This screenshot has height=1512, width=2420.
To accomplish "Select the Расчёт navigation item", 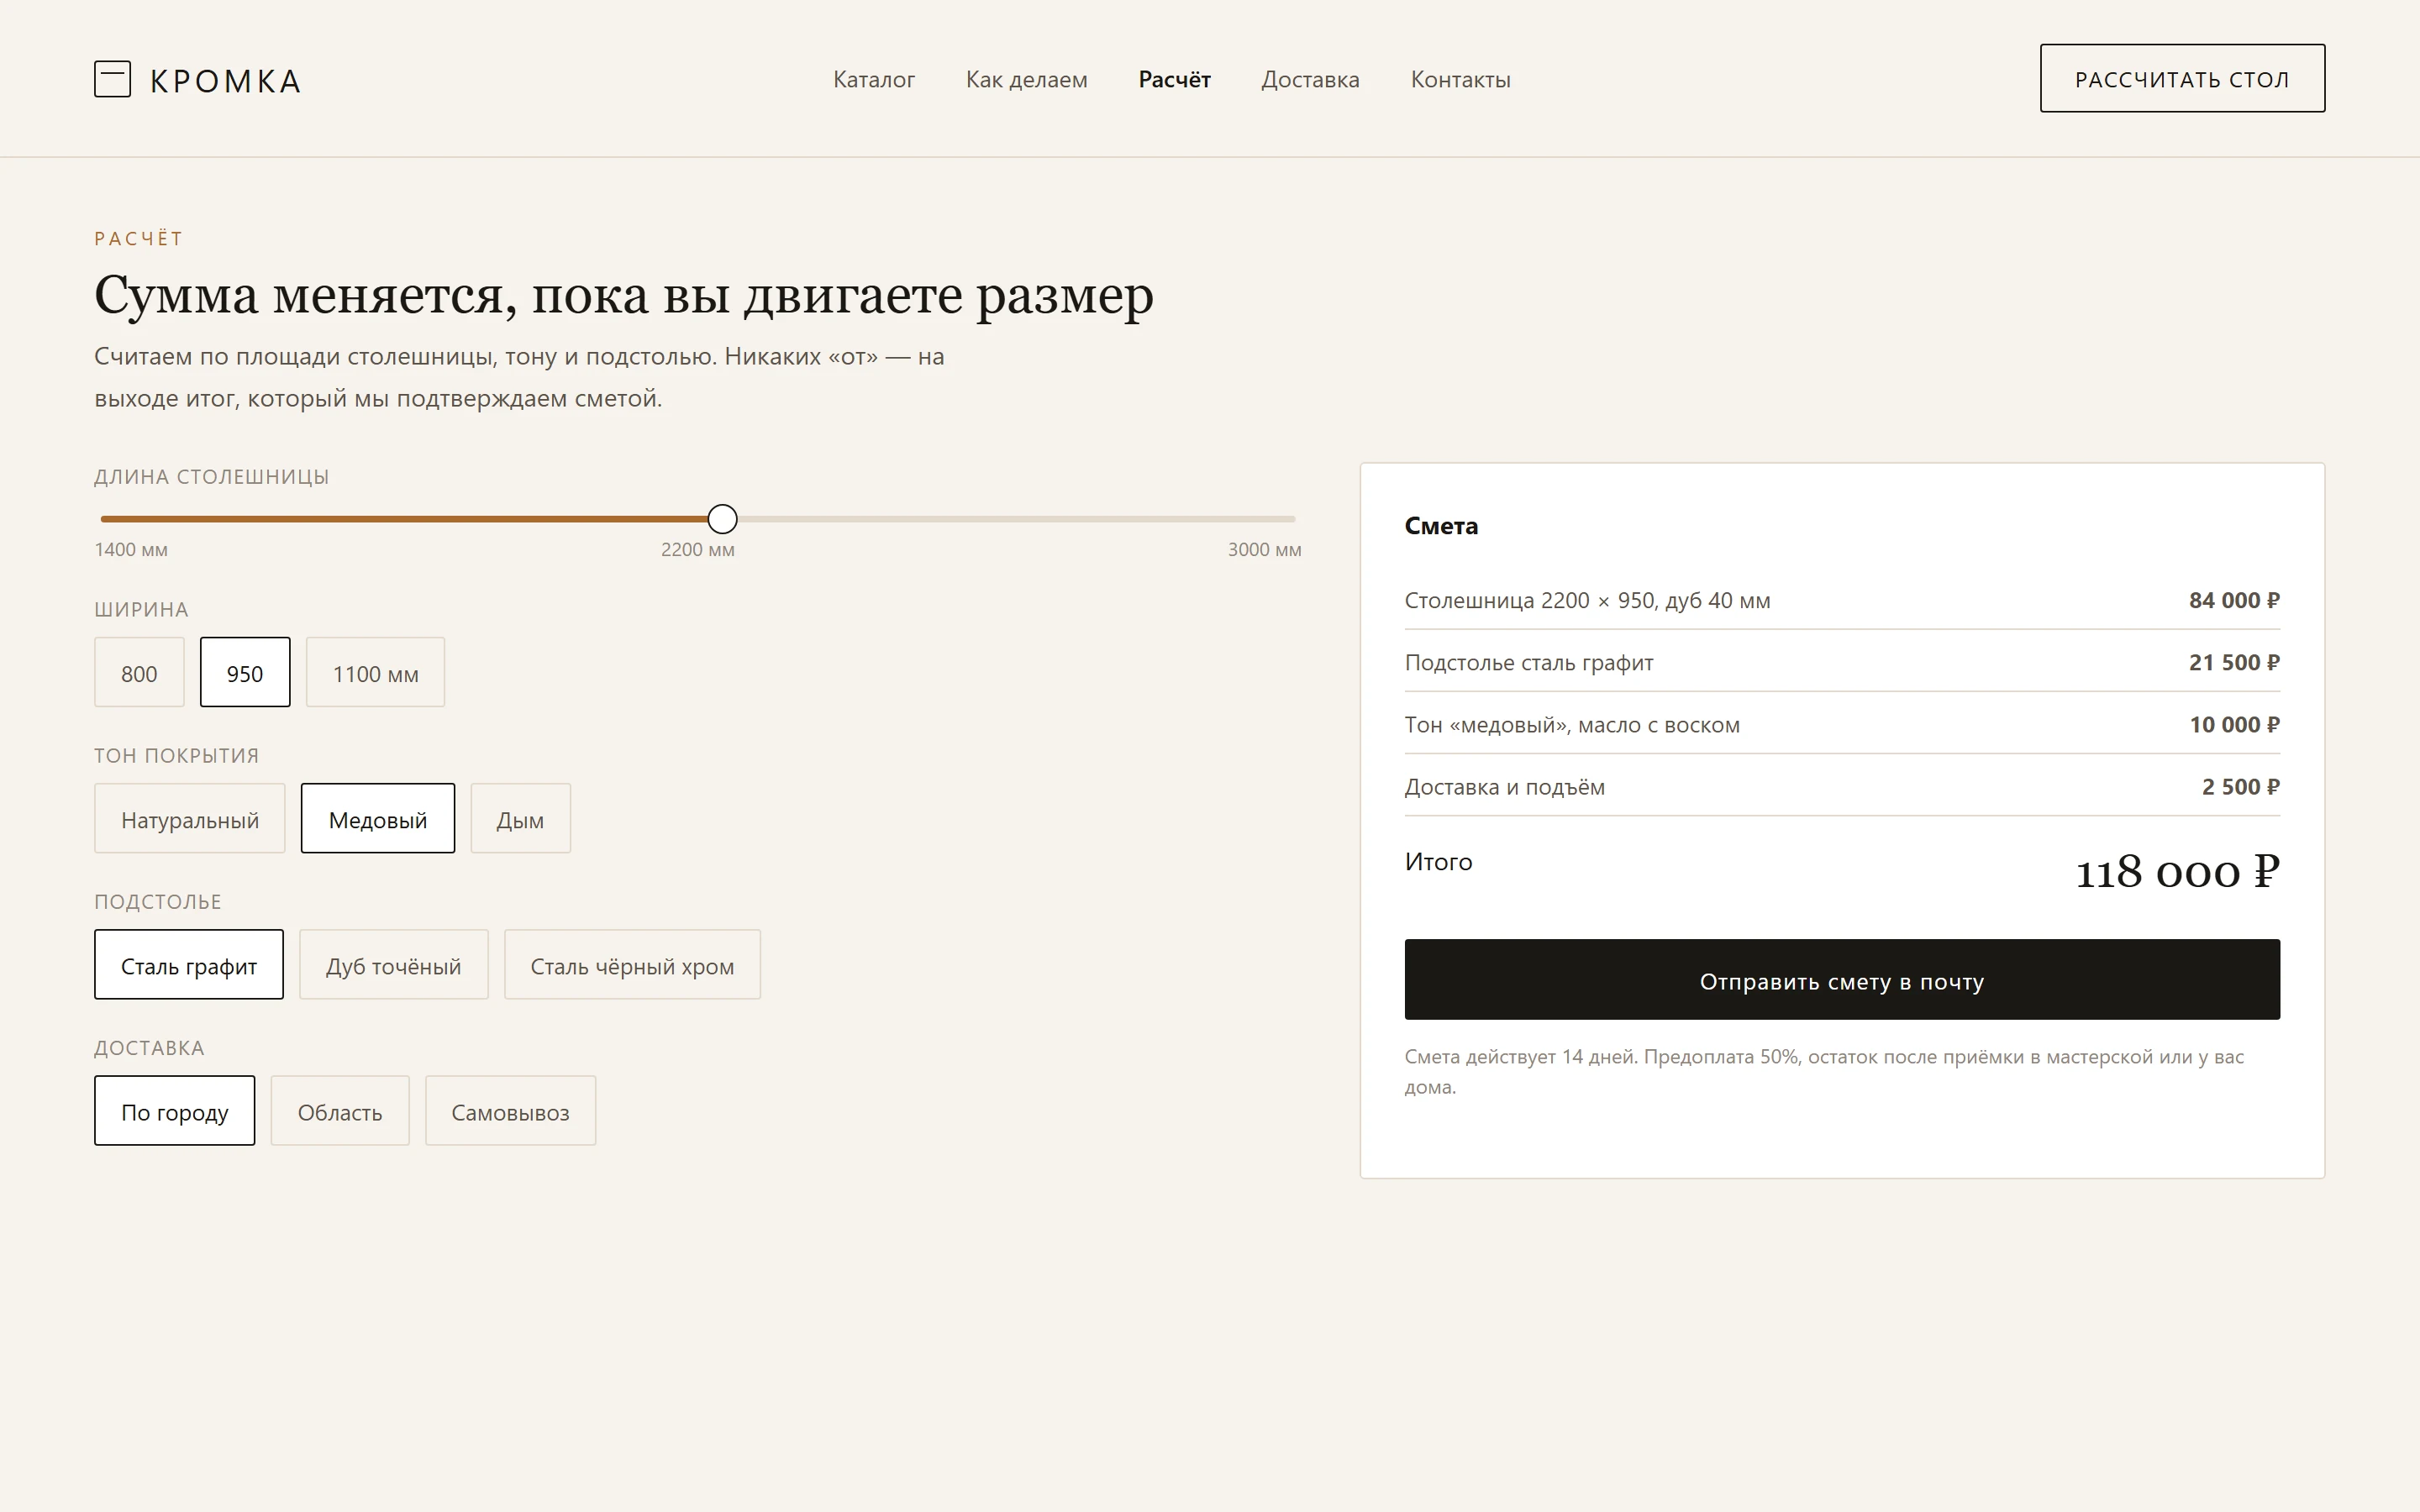I will (x=1174, y=80).
